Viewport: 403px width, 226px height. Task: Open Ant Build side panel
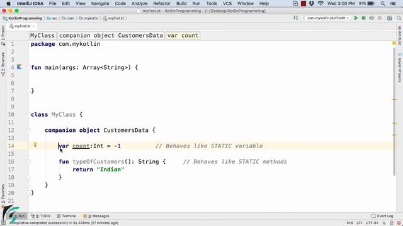click(400, 36)
